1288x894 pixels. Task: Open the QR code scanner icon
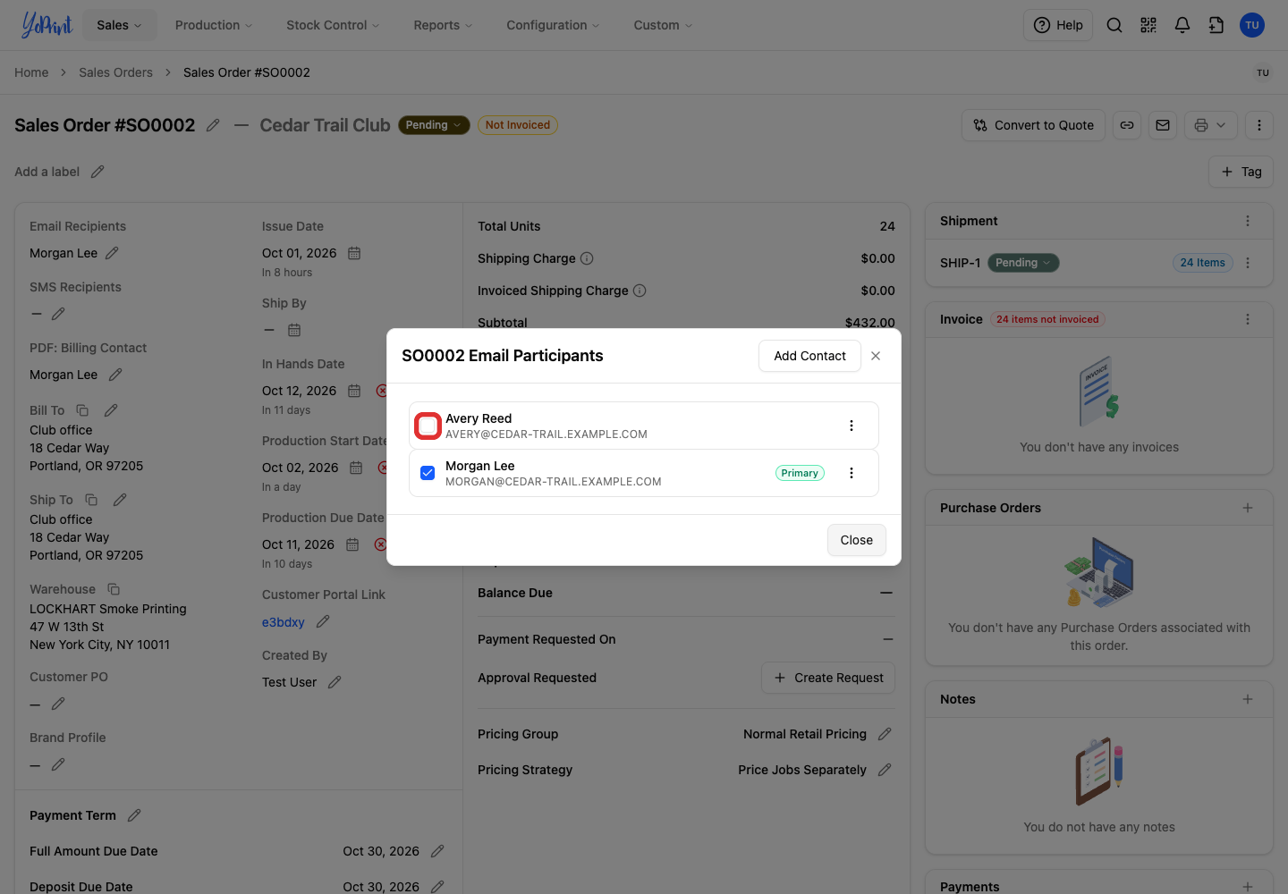pos(1148,25)
